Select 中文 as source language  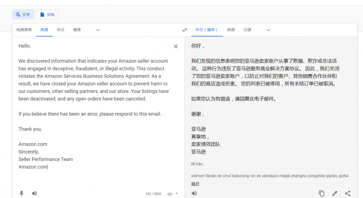pos(61,30)
